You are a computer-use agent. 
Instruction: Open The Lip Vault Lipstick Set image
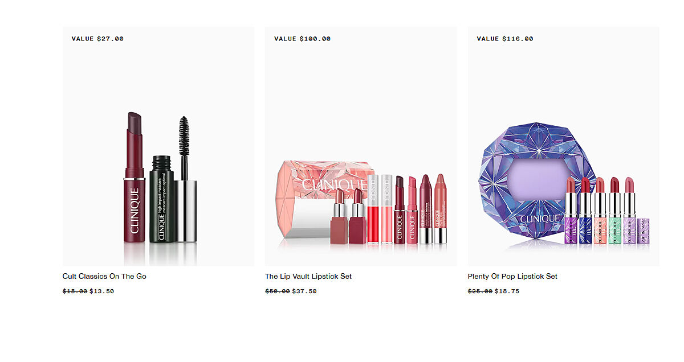(361, 146)
